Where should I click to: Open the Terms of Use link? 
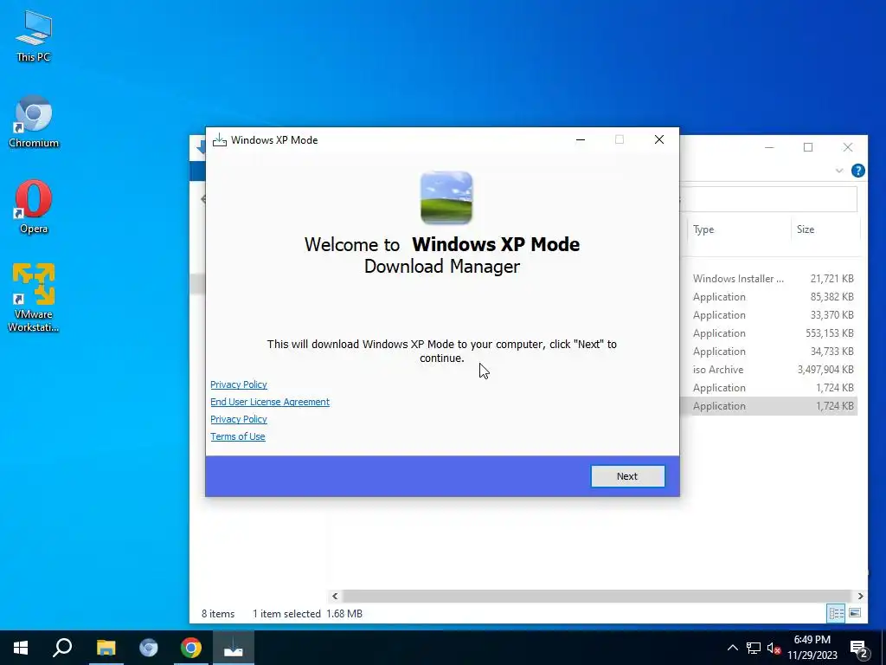coord(237,436)
